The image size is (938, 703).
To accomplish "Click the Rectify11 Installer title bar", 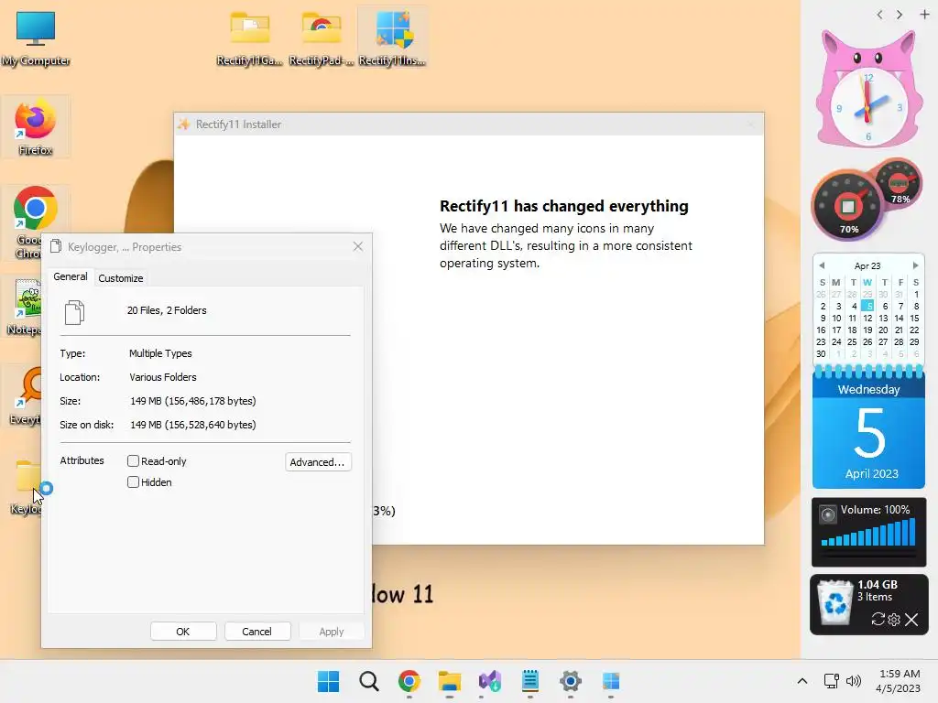I will tap(469, 124).
